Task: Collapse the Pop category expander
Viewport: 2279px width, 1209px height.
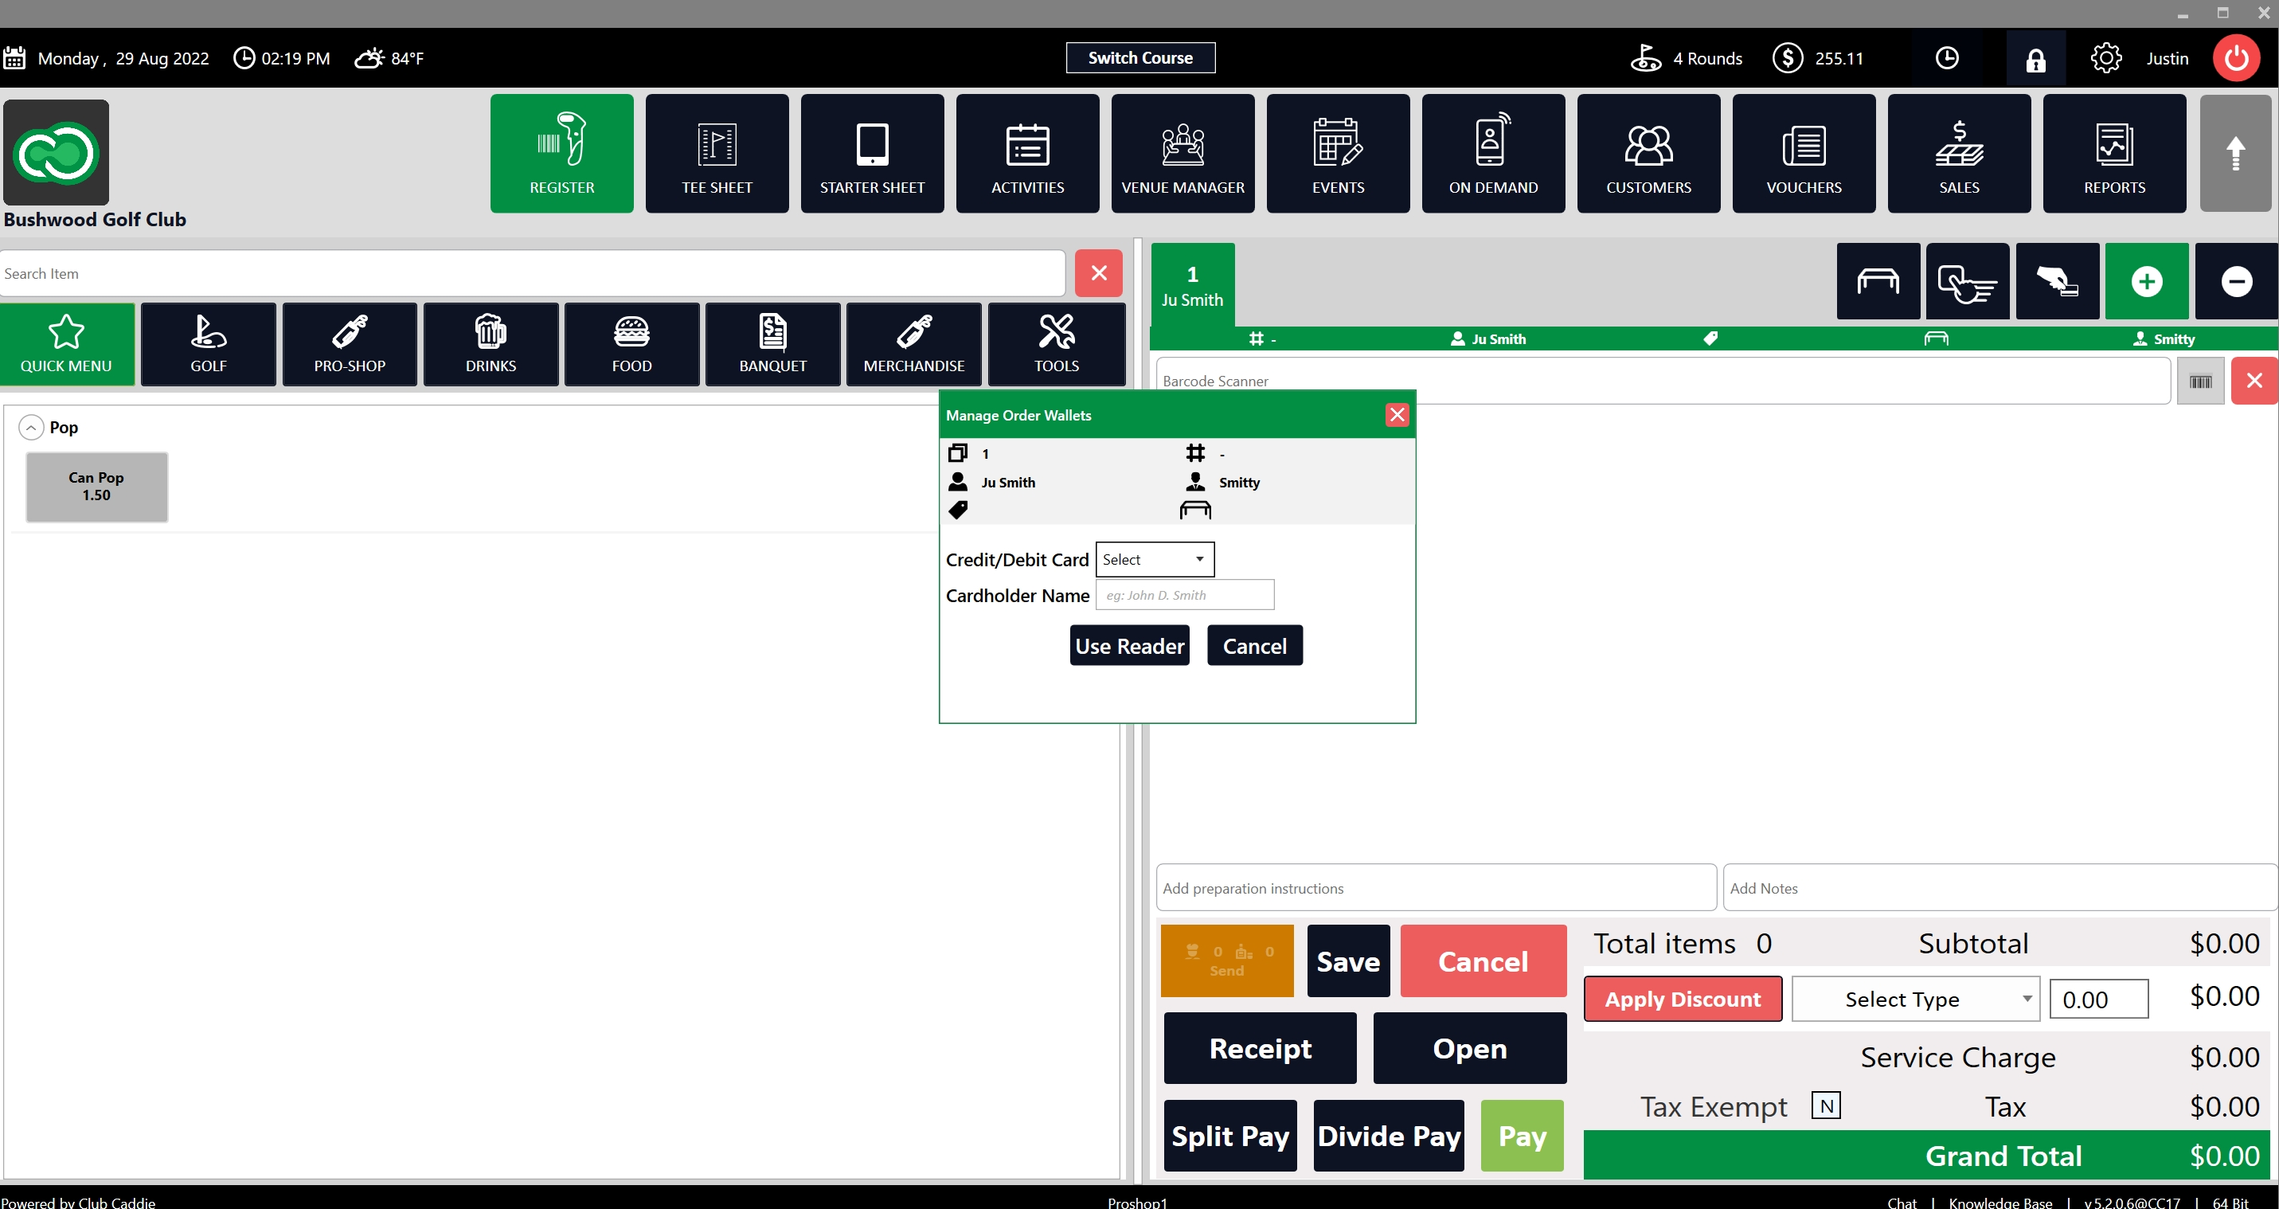Action: click(x=31, y=428)
